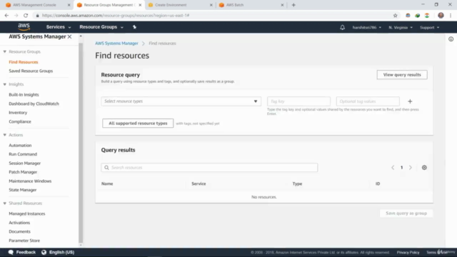The width and height of the screenshot is (457, 257).
Task: Open Privacy Policy link
Action: pos(408,252)
